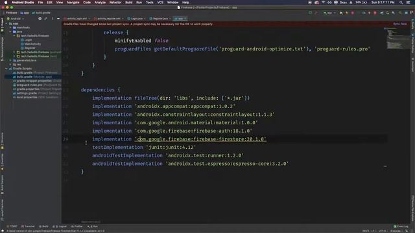Image resolution: width=415 pixels, height=233 pixels.
Task: Open the Build tool window at bottom
Action: point(44,227)
